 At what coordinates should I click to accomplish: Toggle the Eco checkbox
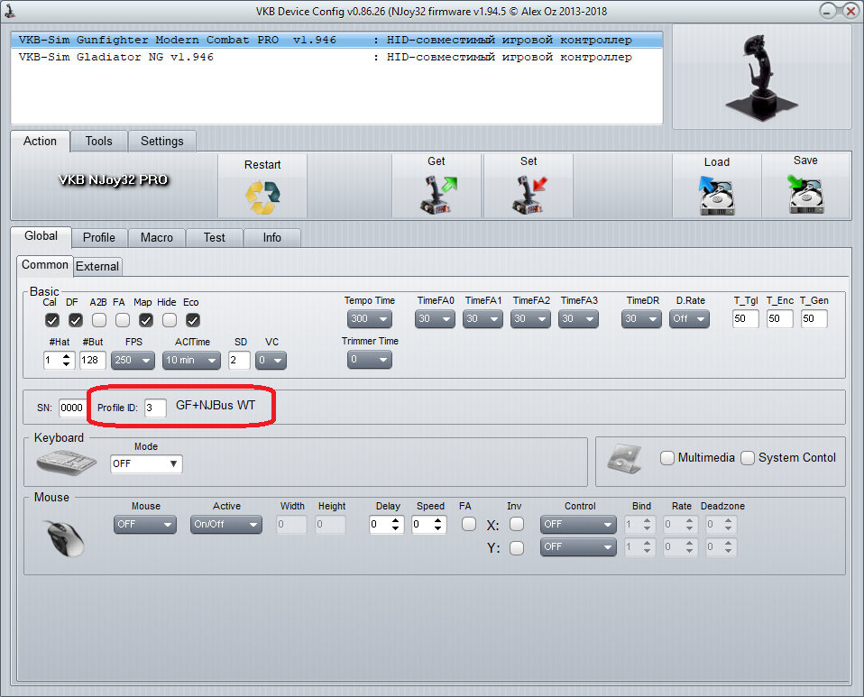coord(193,319)
